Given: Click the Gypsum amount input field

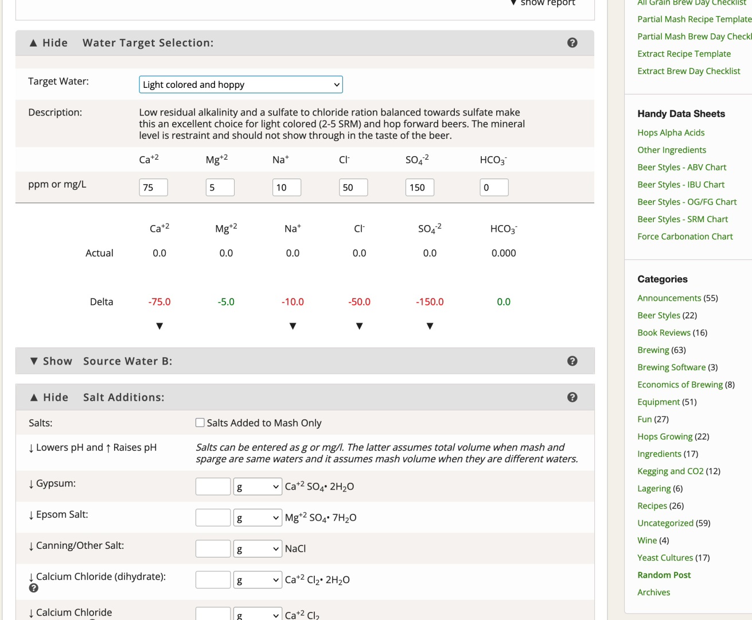Looking at the screenshot, I should coord(213,487).
